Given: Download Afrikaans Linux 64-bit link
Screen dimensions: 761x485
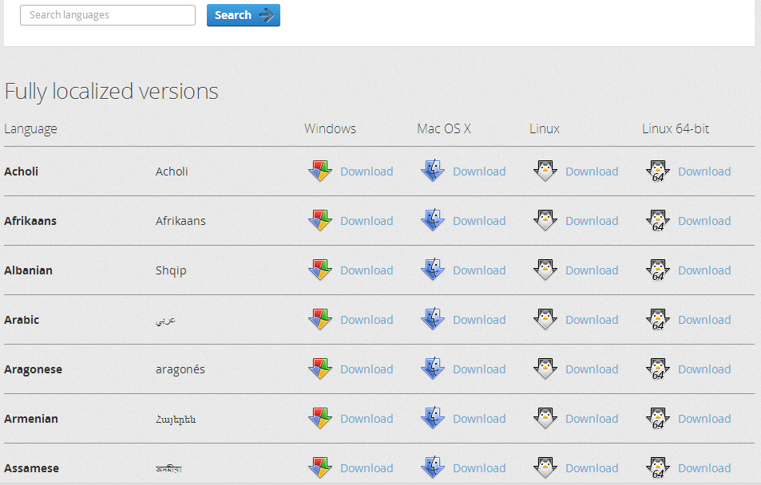Looking at the screenshot, I should point(704,221).
